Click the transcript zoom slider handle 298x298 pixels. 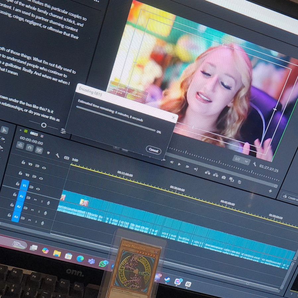click(44, 125)
